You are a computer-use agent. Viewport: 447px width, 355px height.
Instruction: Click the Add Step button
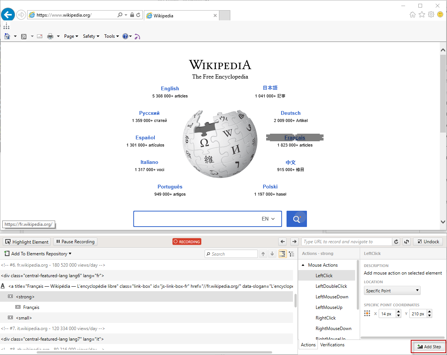[x=429, y=346]
